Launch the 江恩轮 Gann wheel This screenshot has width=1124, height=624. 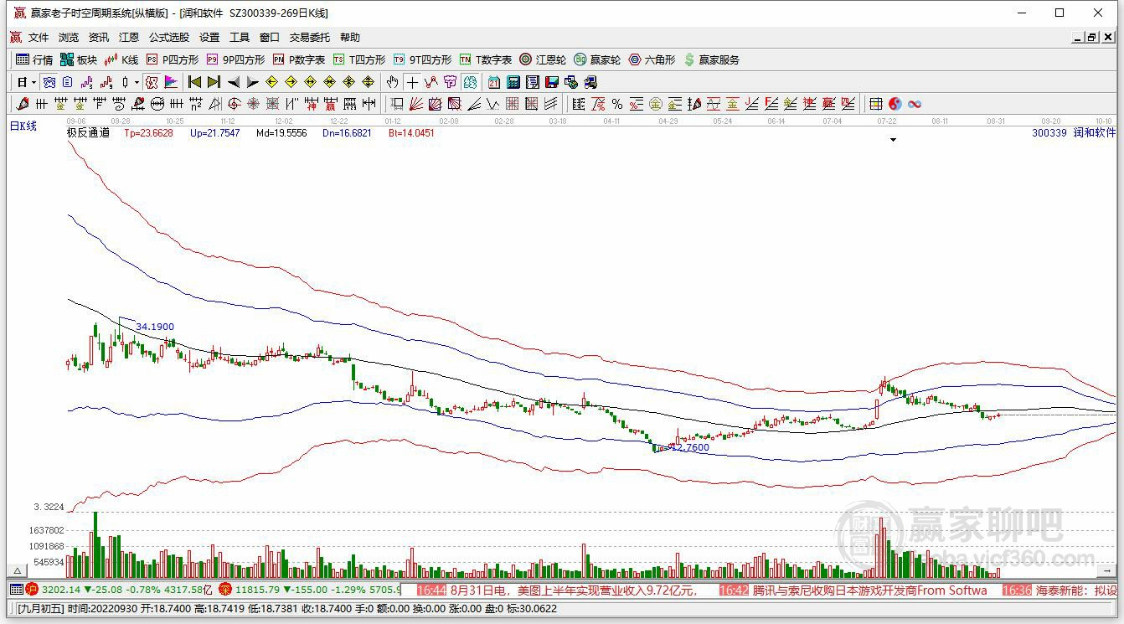[543, 59]
